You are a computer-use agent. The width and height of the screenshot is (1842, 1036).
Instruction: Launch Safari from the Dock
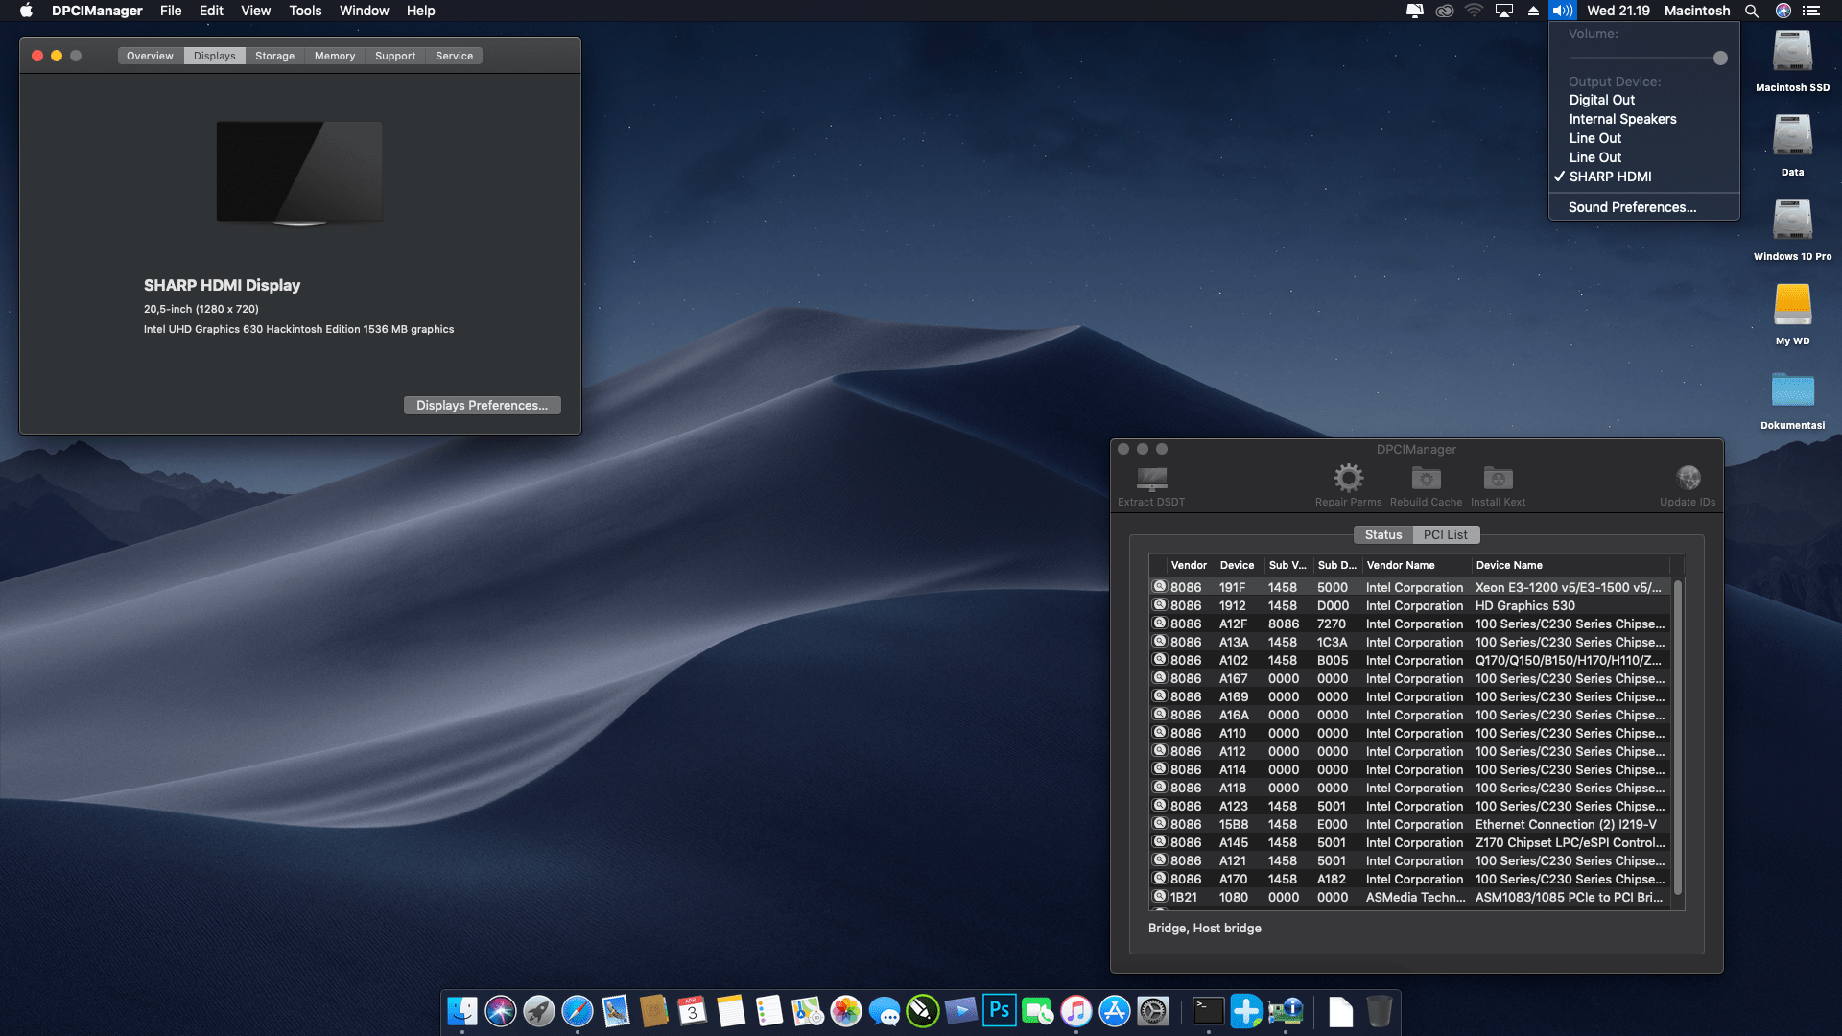tap(577, 1010)
